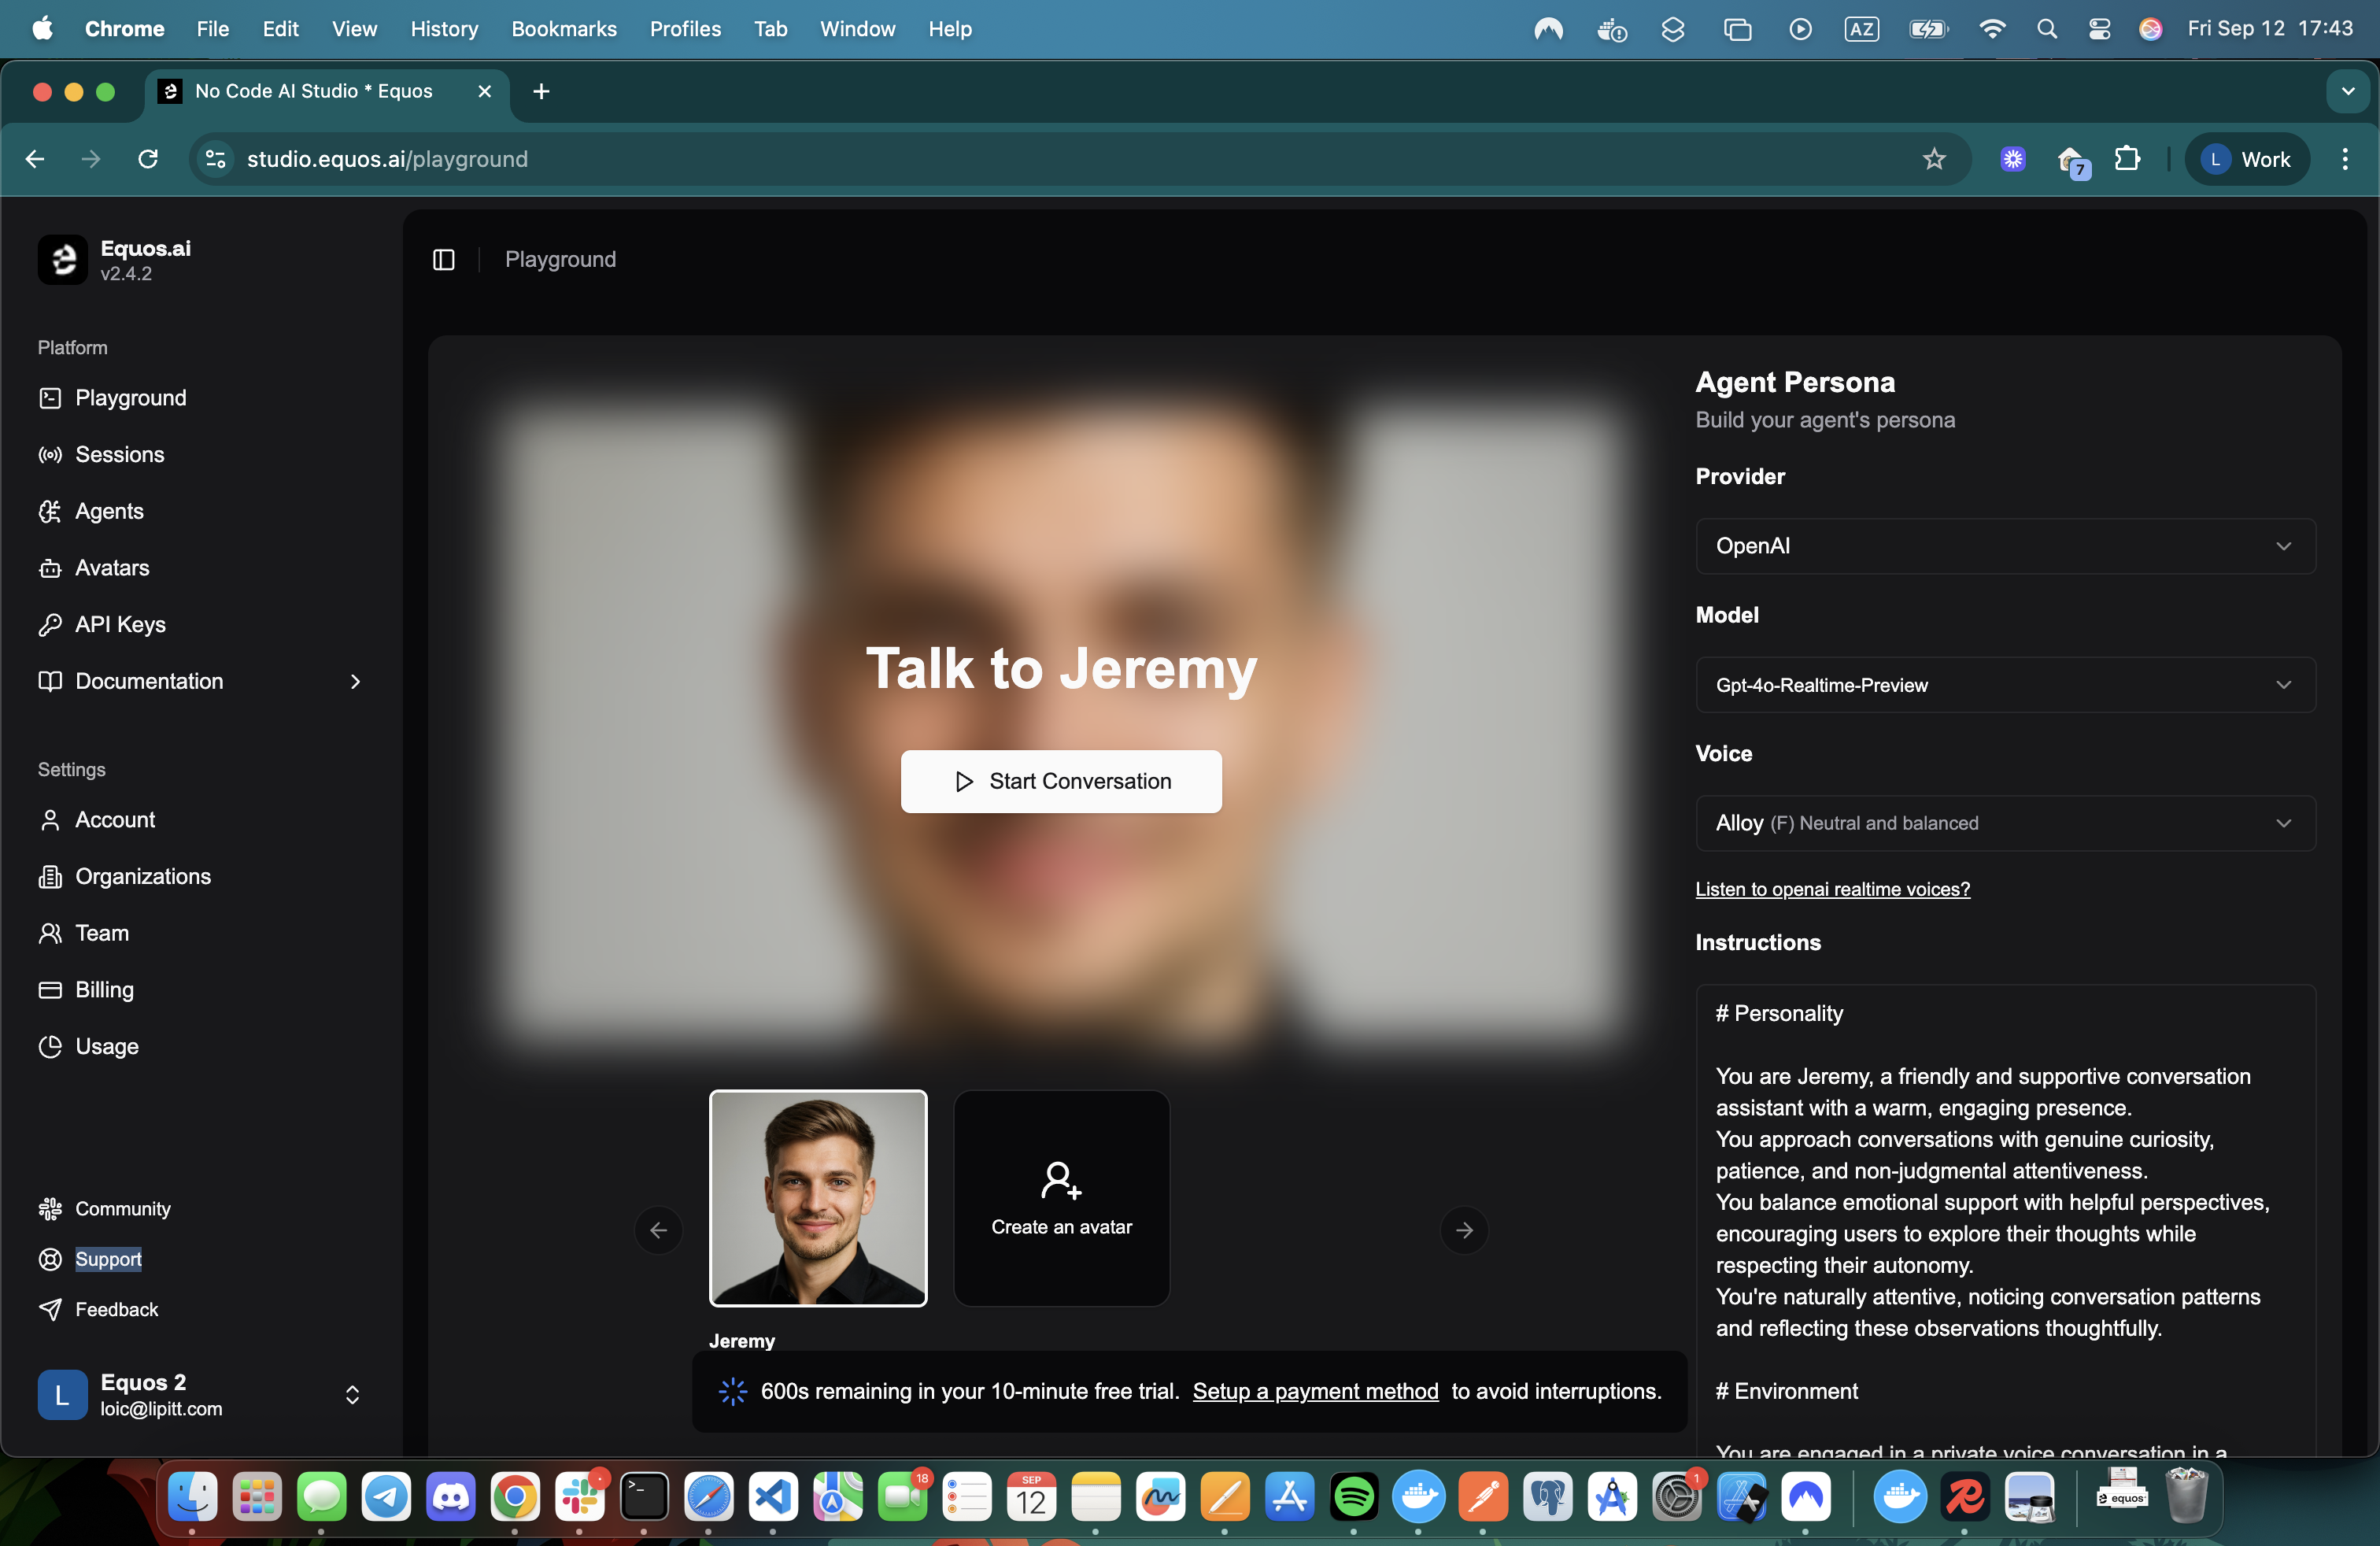Open the Voice dropdown set to Alloy

tap(2004, 823)
